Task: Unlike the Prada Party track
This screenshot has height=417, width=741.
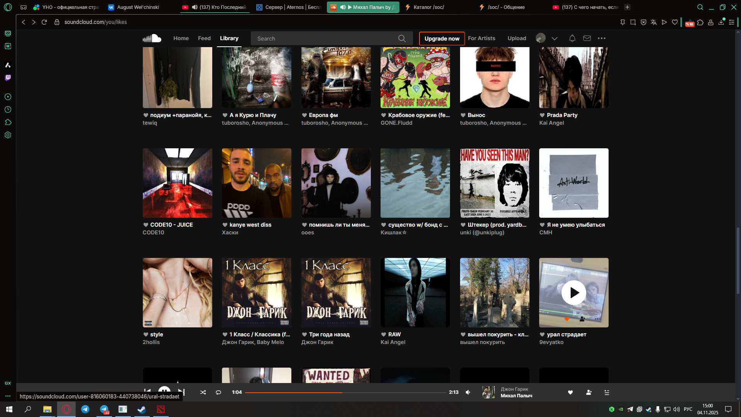Action: [542, 115]
